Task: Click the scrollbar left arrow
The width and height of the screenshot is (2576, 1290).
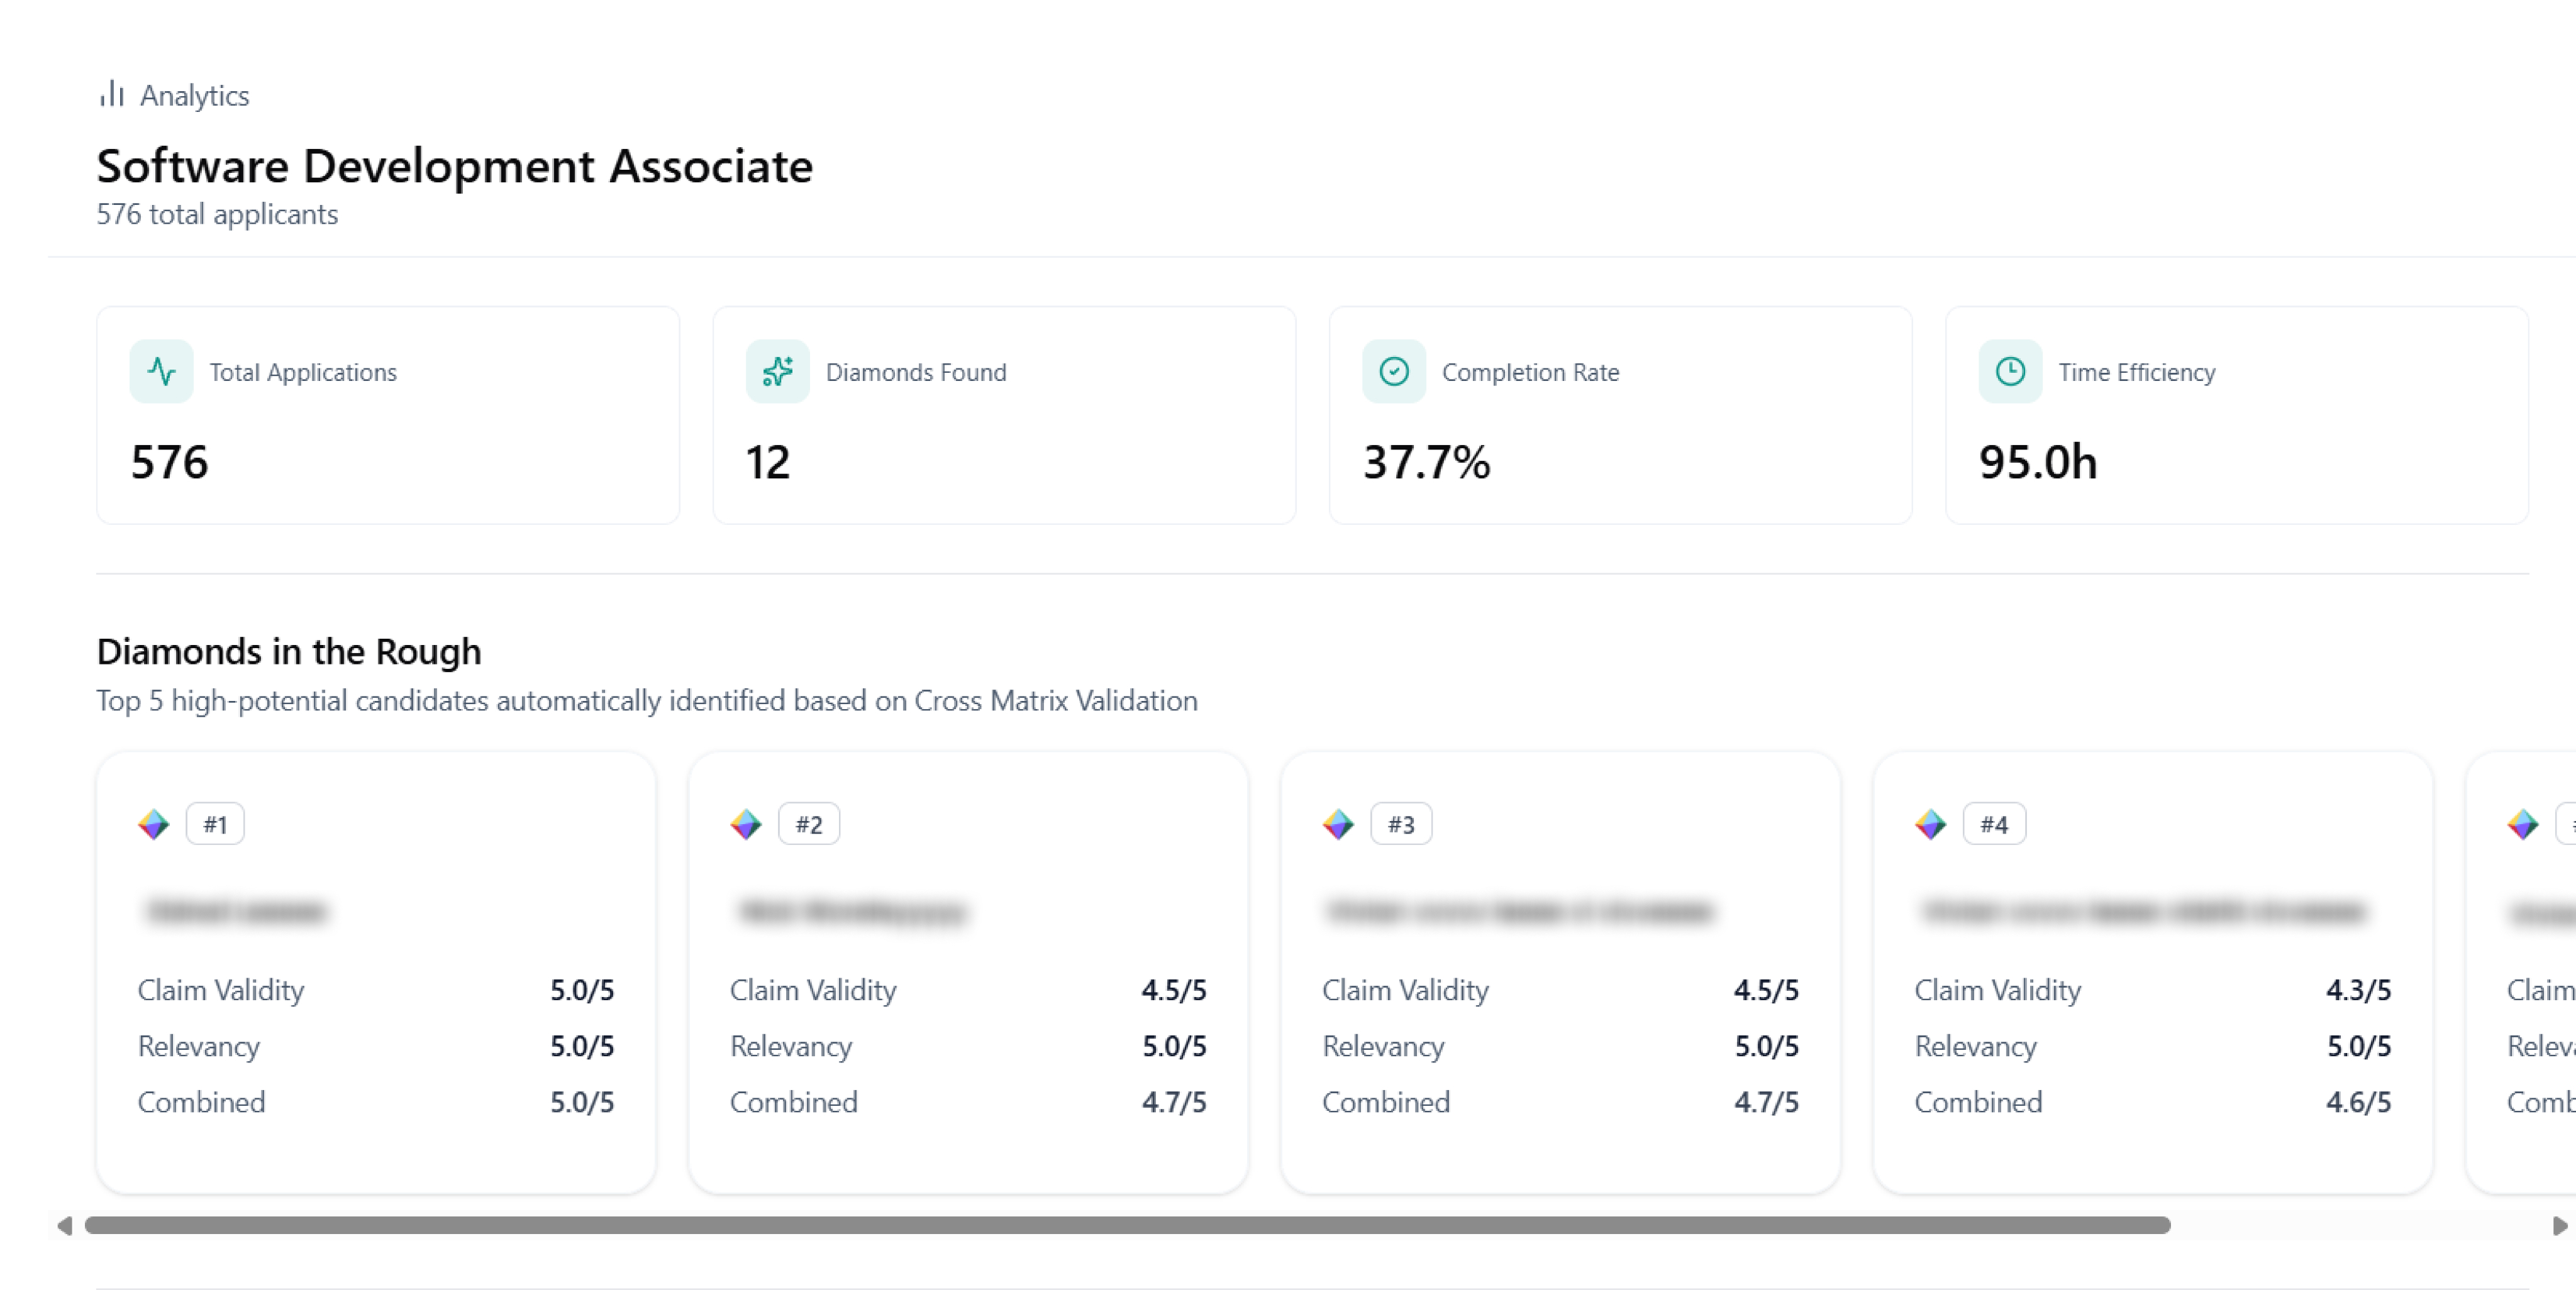Action: [64, 1225]
